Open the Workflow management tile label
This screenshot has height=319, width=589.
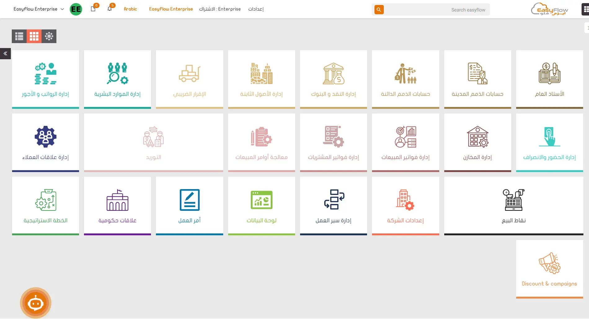coord(333,220)
